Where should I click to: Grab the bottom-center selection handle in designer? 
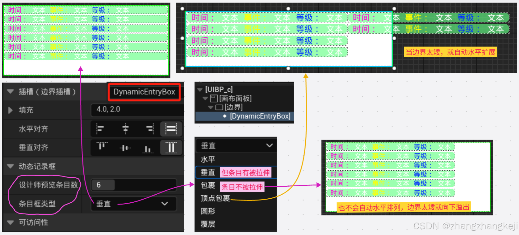tap(288, 68)
